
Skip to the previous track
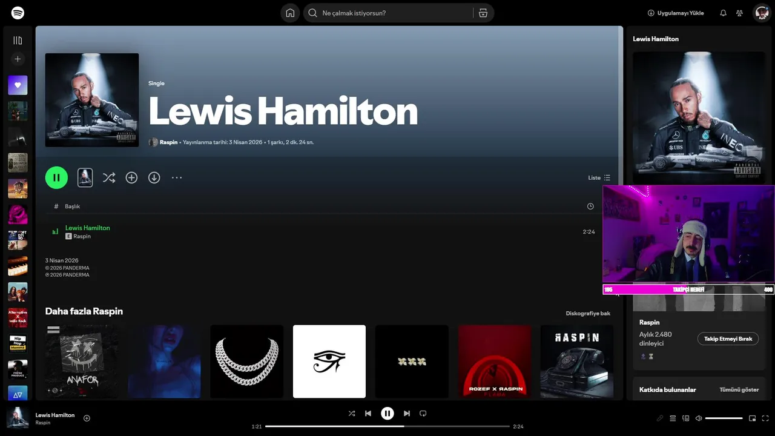coord(368,414)
